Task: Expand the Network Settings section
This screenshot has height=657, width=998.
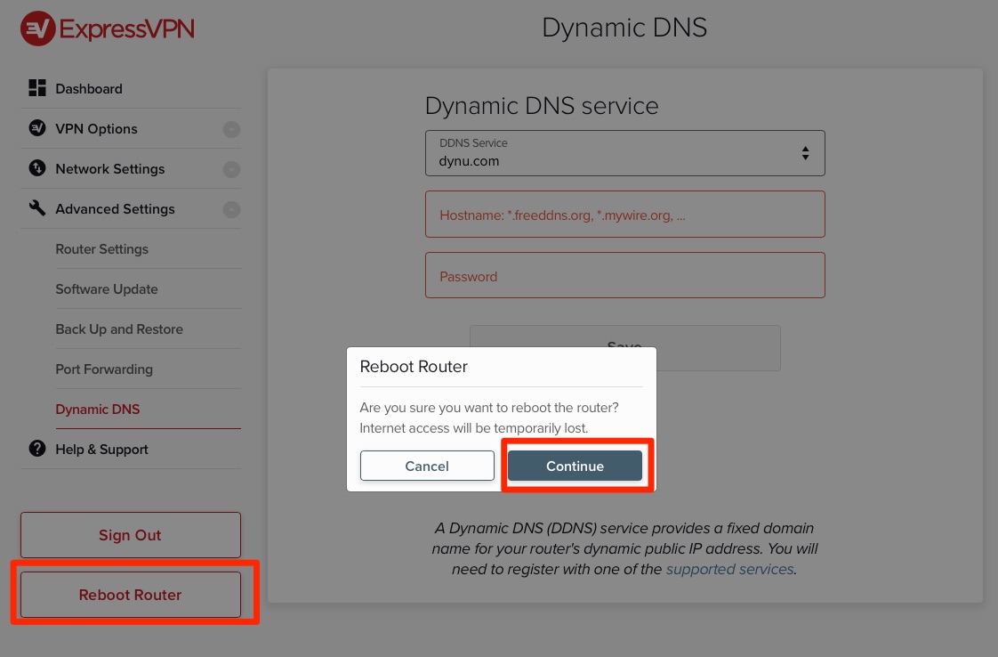Action: [231, 168]
